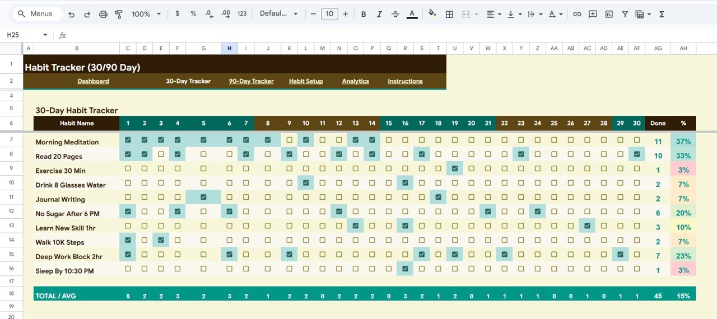Image resolution: width=717 pixels, height=319 pixels.
Task: Open the Functions sigma menu
Action: (662, 14)
